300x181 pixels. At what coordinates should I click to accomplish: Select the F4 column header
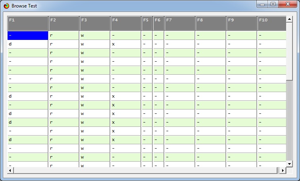tap(126, 23)
